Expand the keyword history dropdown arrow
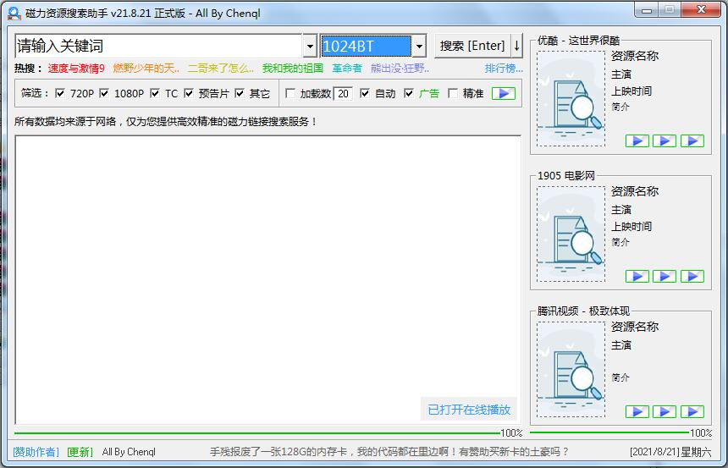The height and width of the screenshot is (468, 728). click(310, 46)
